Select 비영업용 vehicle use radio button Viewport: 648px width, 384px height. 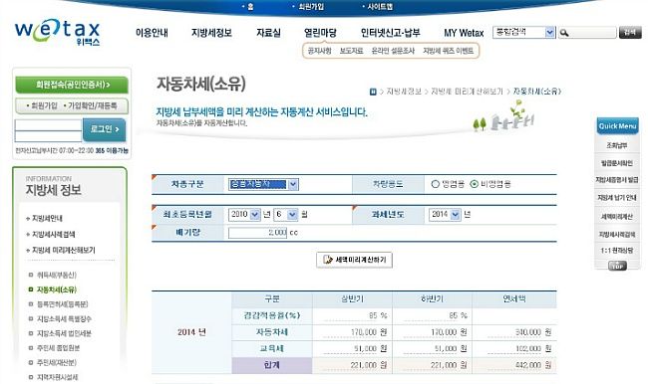(x=474, y=184)
